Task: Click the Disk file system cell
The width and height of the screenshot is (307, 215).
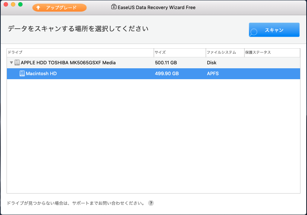Action: pos(212,63)
